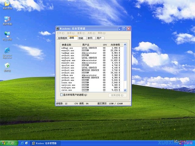Select the lsass.exe process row
195x146 pixels.
pos(92,82)
